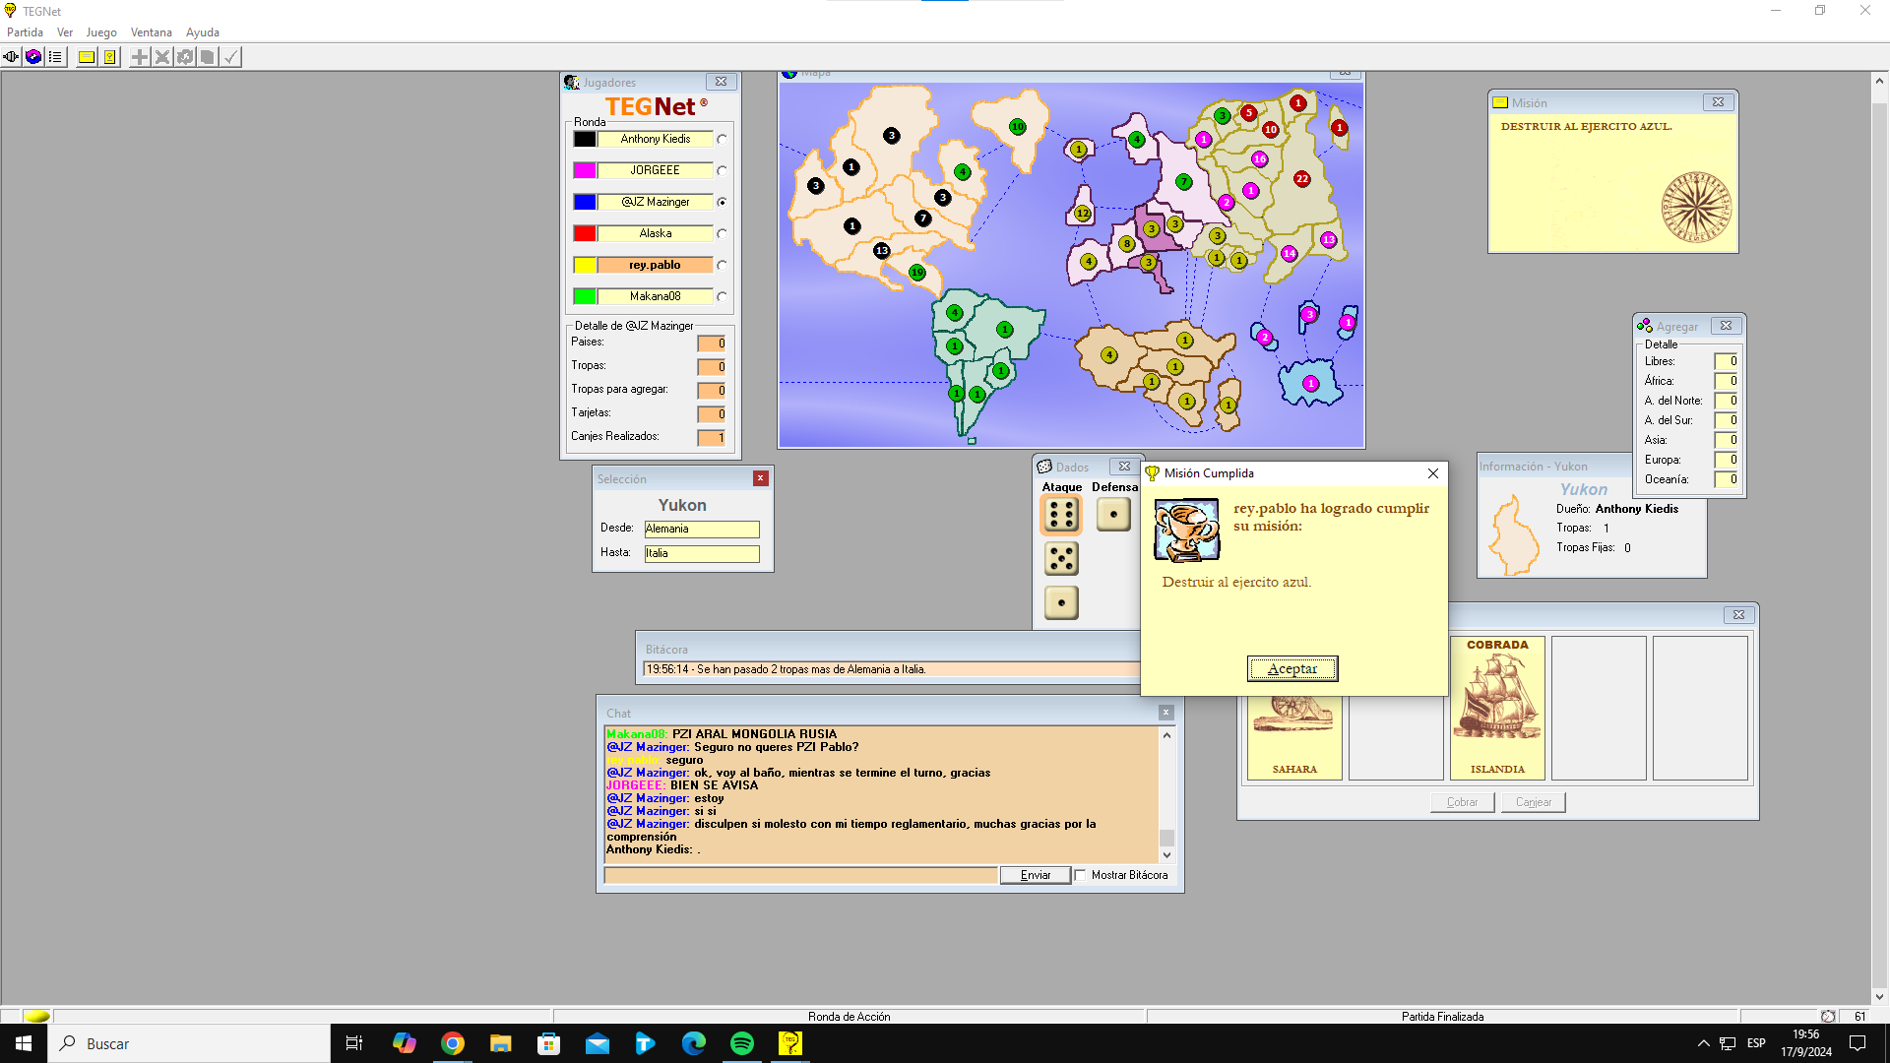Close the Misión Cumplida dialog
The image size is (1890, 1063).
point(1433,473)
